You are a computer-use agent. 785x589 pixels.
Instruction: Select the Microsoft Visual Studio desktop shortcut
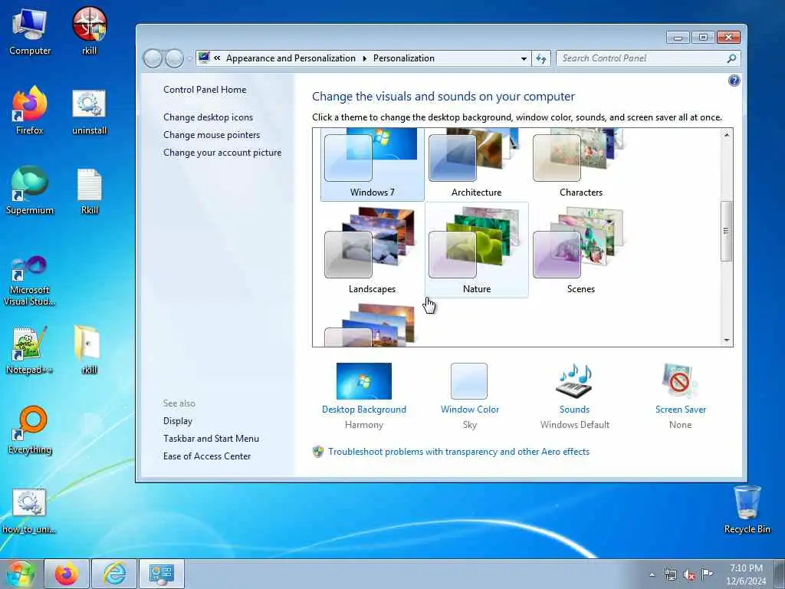30,281
